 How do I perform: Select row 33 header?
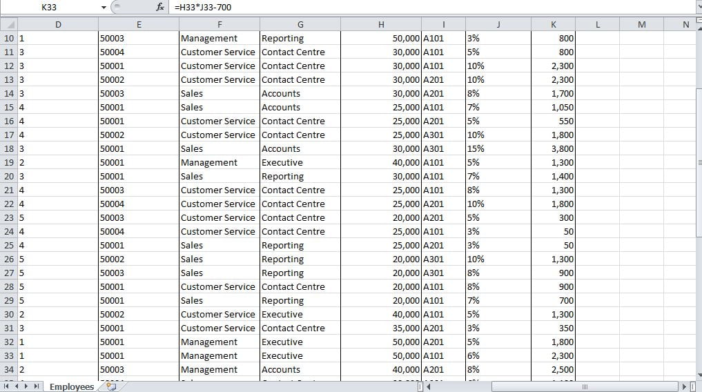pos(9,355)
